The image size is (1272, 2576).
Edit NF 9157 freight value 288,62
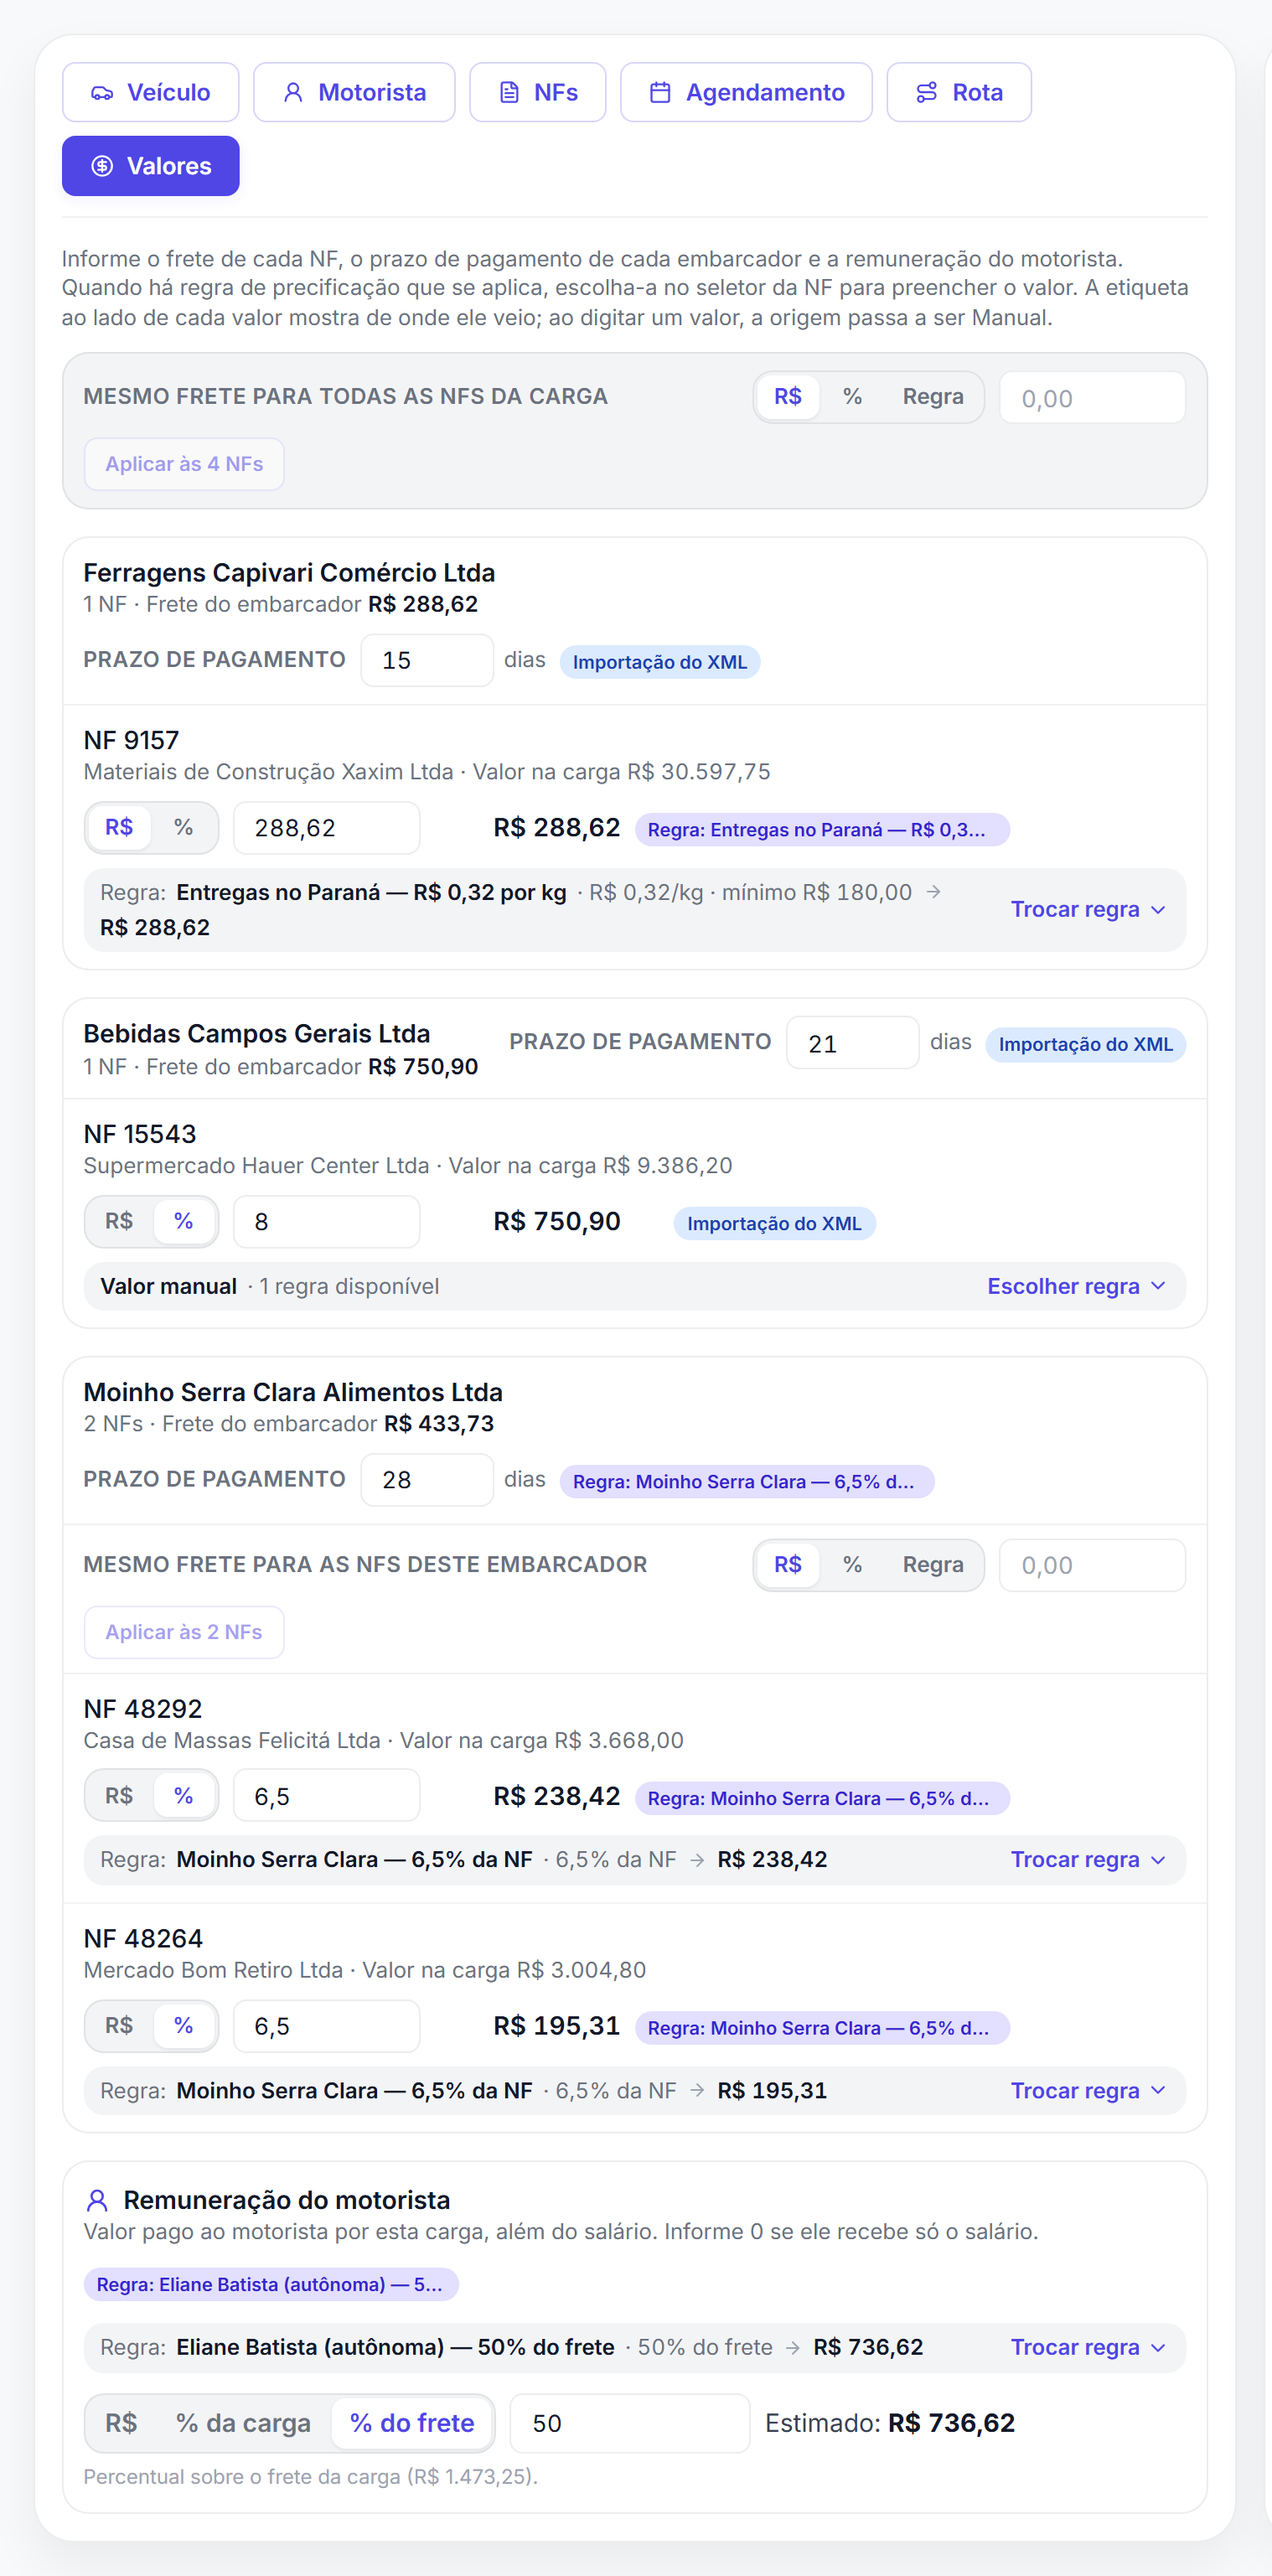pyautogui.click(x=327, y=828)
